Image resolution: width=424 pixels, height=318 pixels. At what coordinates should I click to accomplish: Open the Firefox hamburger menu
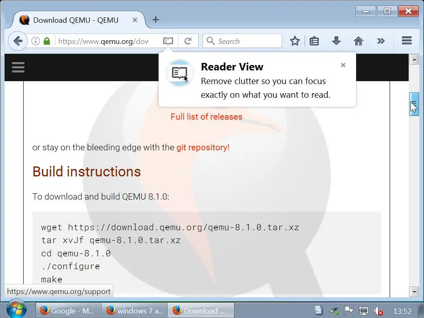point(407,41)
